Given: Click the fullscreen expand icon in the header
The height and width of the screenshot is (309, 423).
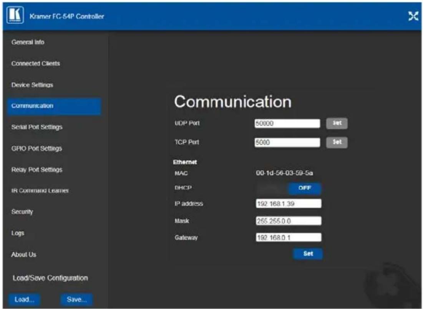Looking at the screenshot, I should 413,16.
